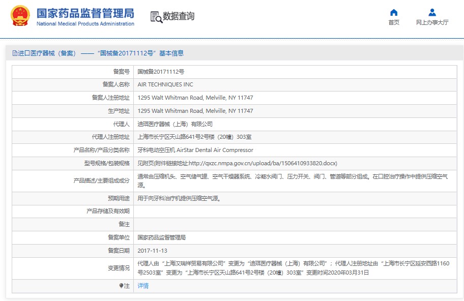This screenshot has height=301, width=464.
Task: Click the 备案单位 row label
Action: click(119, 237)
